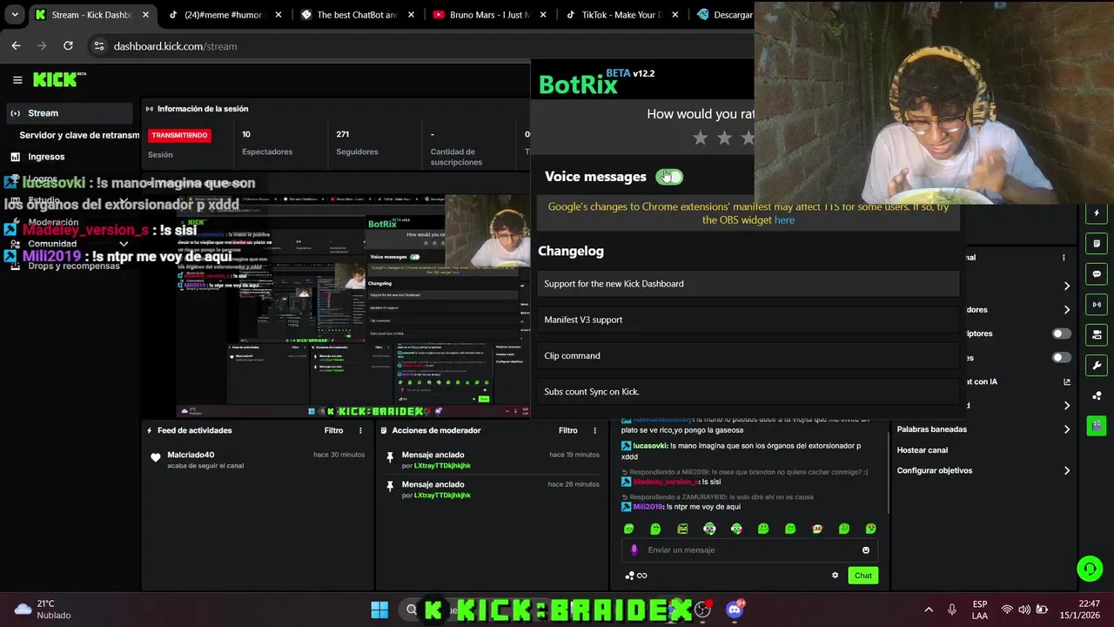Go back in browser history
This screenshot has height=627, width=1114.
[x=16, y=46]
